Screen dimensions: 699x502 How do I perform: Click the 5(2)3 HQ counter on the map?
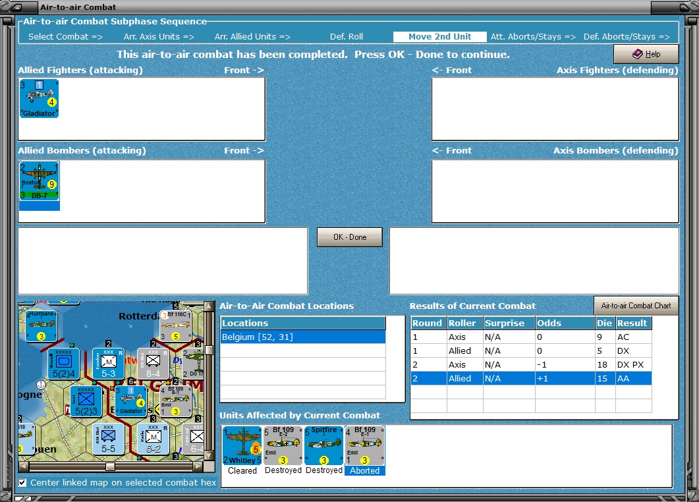click(86, 401)
